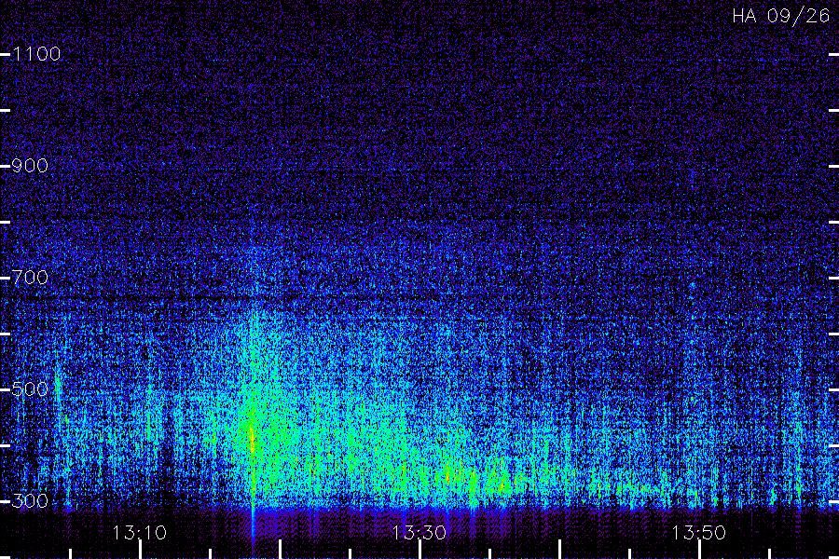
Task: Click the HA 09/26 station date label
Action: tap(781, 16)
